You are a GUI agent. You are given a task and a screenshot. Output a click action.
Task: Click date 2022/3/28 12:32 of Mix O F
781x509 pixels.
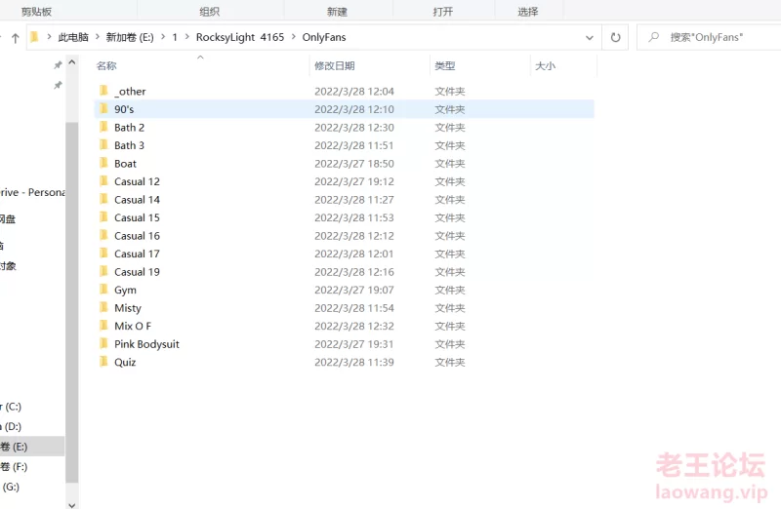pyautogui.click(x=354, y=326)
